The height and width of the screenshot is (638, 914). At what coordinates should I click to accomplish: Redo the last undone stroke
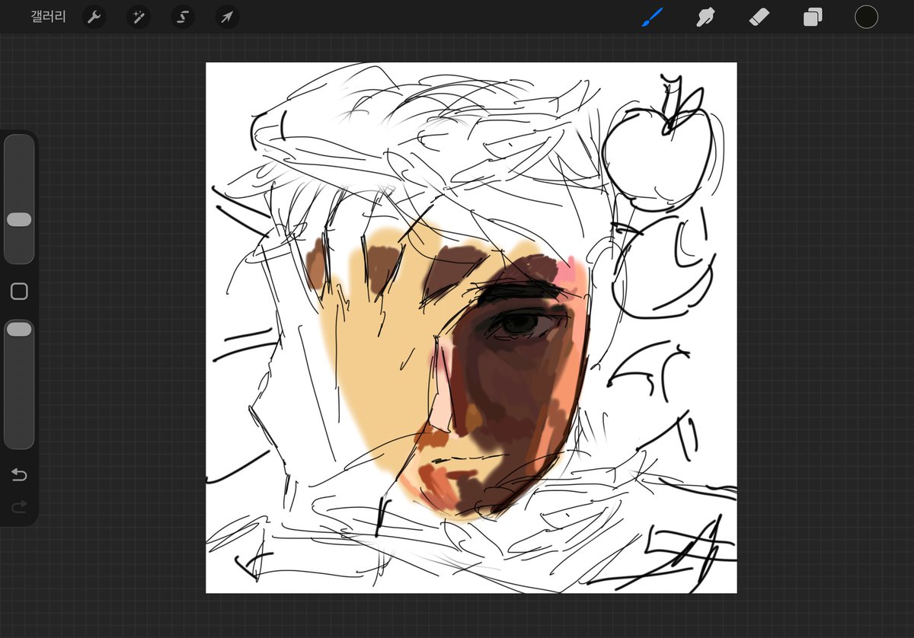point(19,506)
